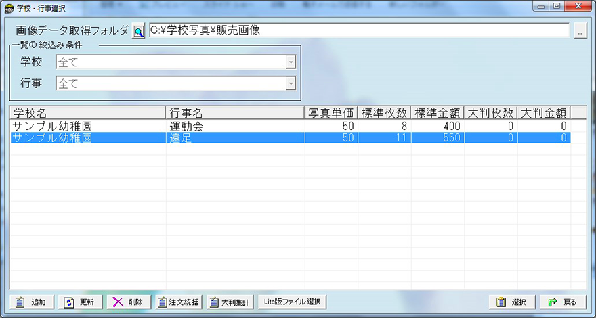Click サンプル幼稚園 in the 遠足 row

(52, 137)
